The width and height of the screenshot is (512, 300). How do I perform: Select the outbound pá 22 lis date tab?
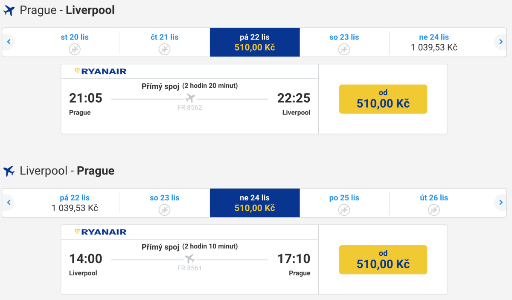(x=255, y=42)
